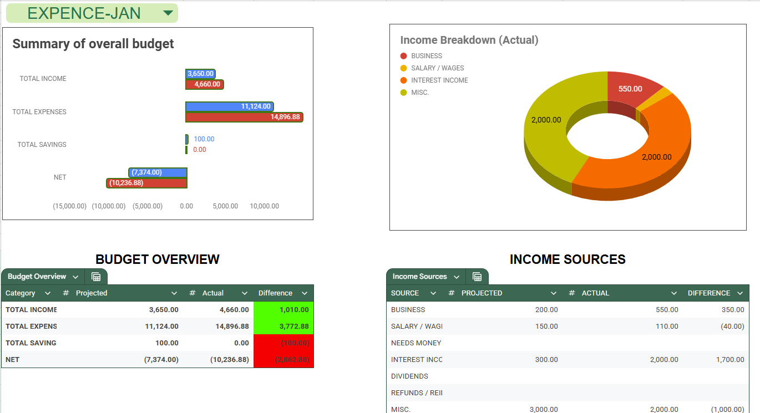Select the MISC. legend entry
The height and width of the screenshot is (413, 760).
(x=420, y=93)
